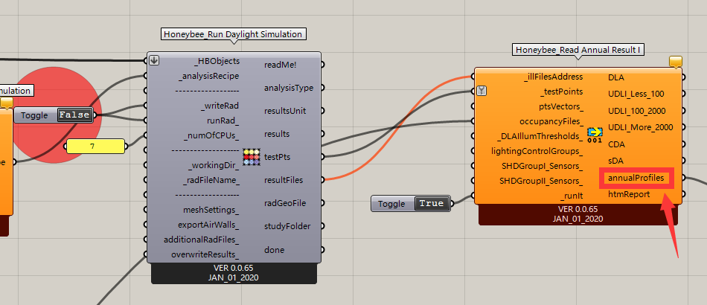Click the exportAirWalls_ input parameter
This screenshot has width=707, height=305.
208,225
